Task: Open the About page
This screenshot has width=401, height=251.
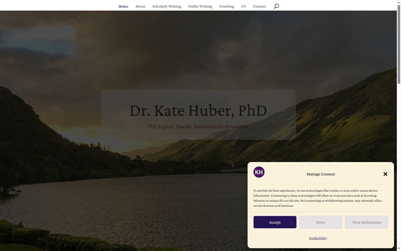Action: (x=140, y=6)
